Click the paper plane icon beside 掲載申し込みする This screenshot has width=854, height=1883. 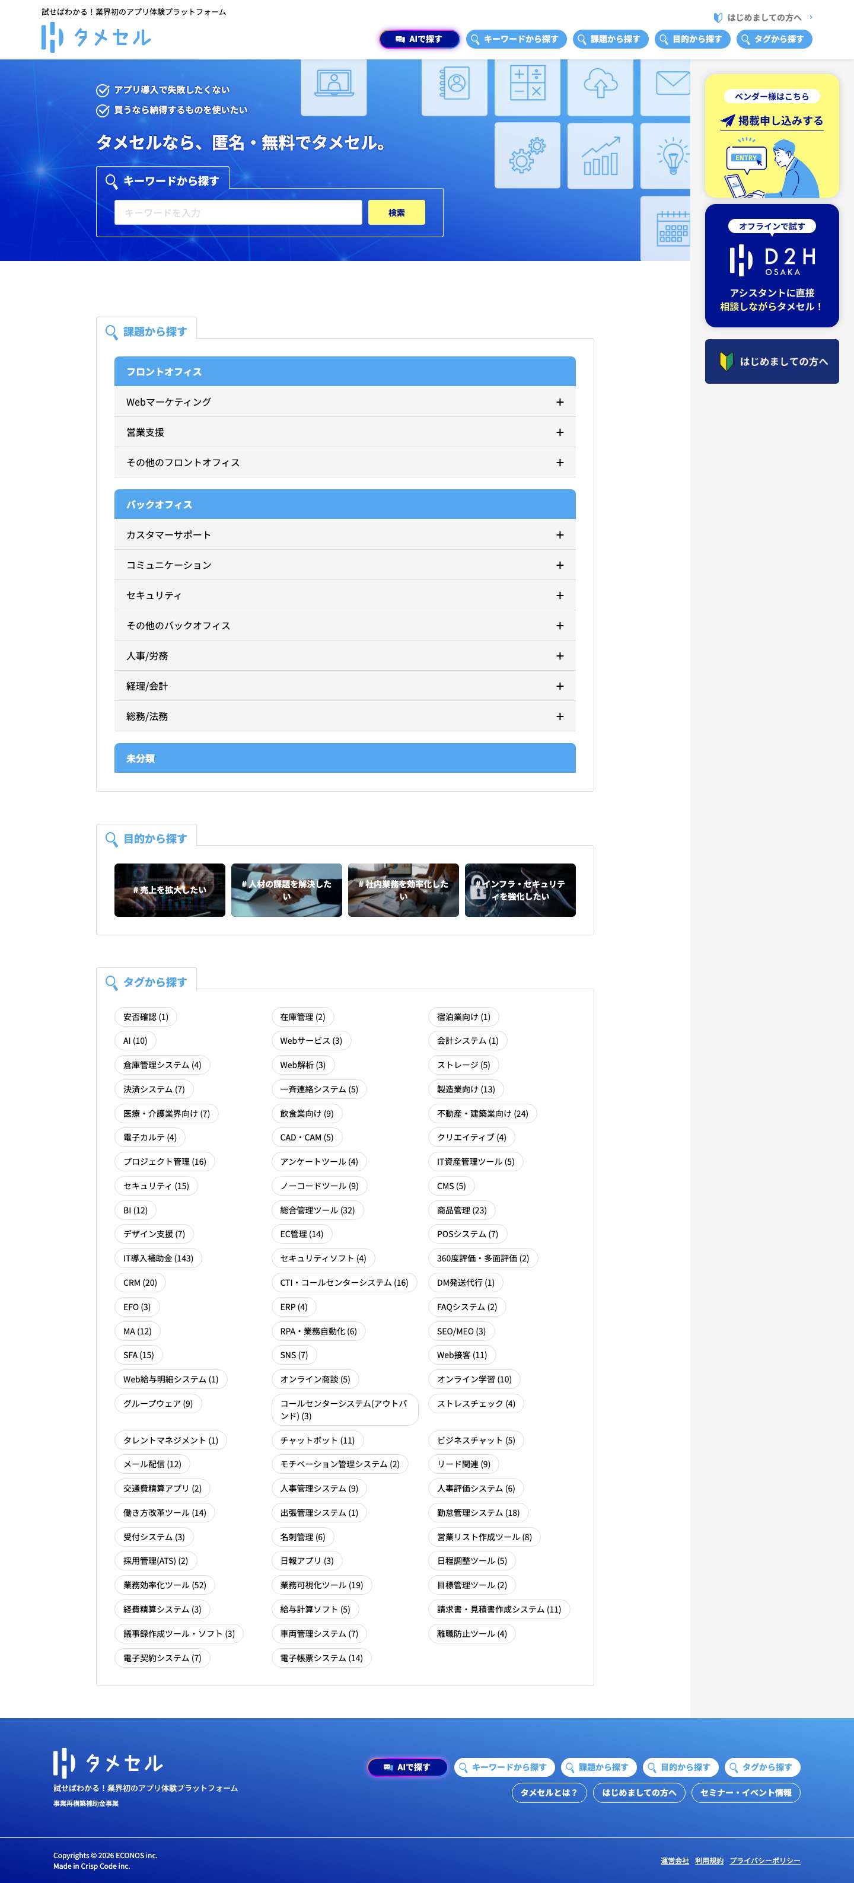[728, 120]
